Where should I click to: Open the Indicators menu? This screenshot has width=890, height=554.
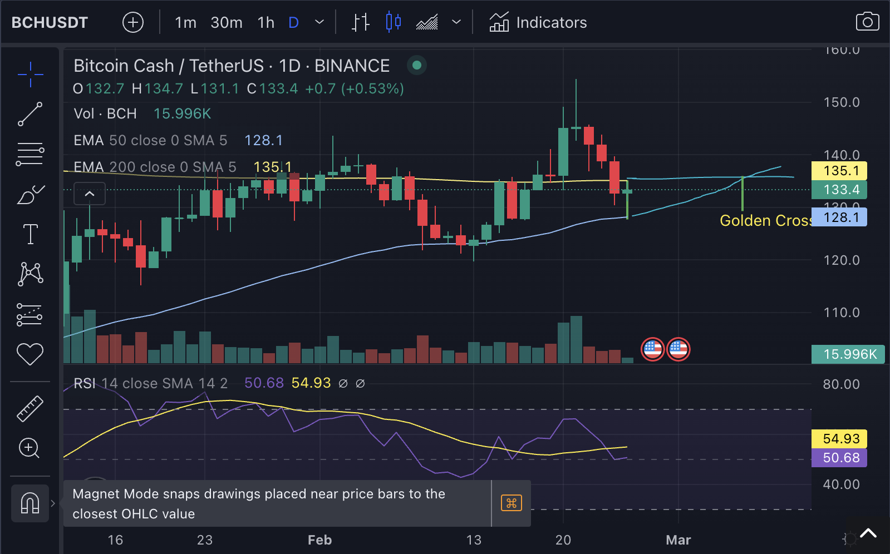click(538, 22)
